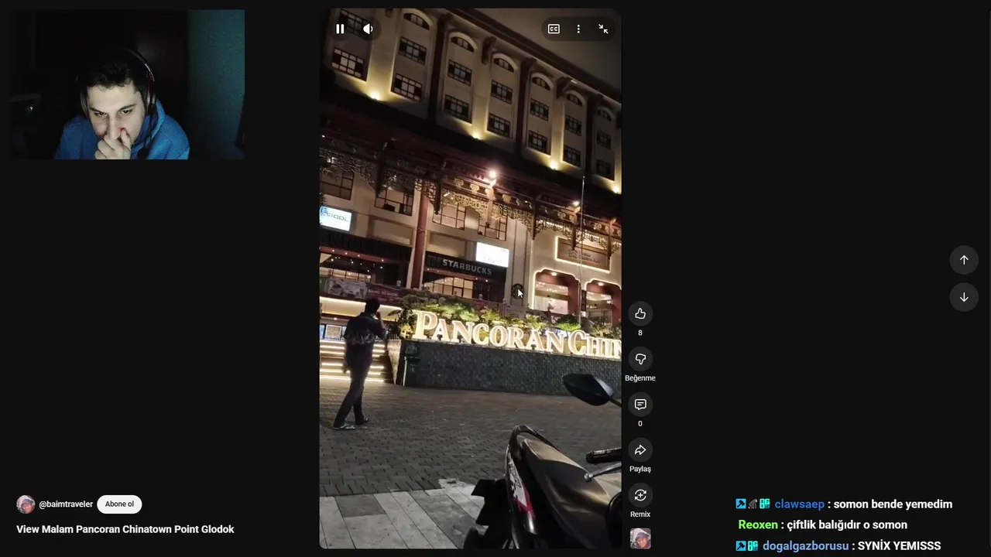Select chat username Reoxen
The height and width of the screenshot is (557, 991).
point(758,525)
